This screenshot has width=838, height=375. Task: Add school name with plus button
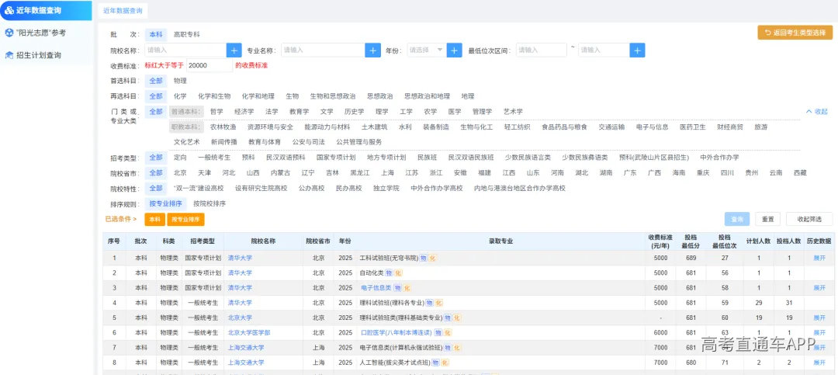pos(234,50)
